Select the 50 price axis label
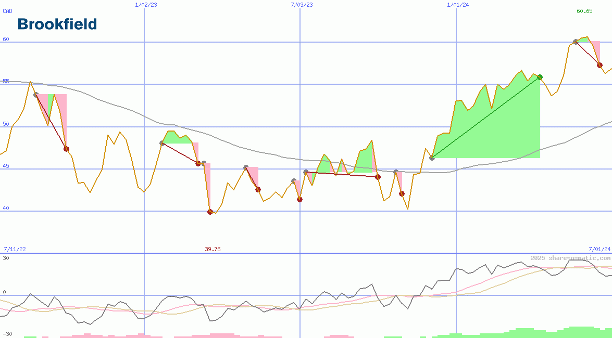 tap(6, 124)
